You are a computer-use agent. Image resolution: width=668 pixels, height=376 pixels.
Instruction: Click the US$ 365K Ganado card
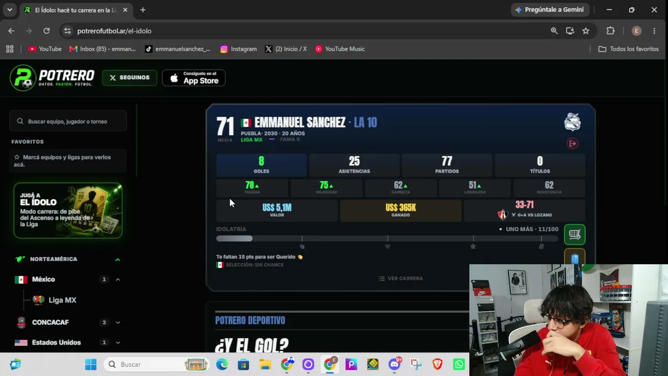point(401,210)
